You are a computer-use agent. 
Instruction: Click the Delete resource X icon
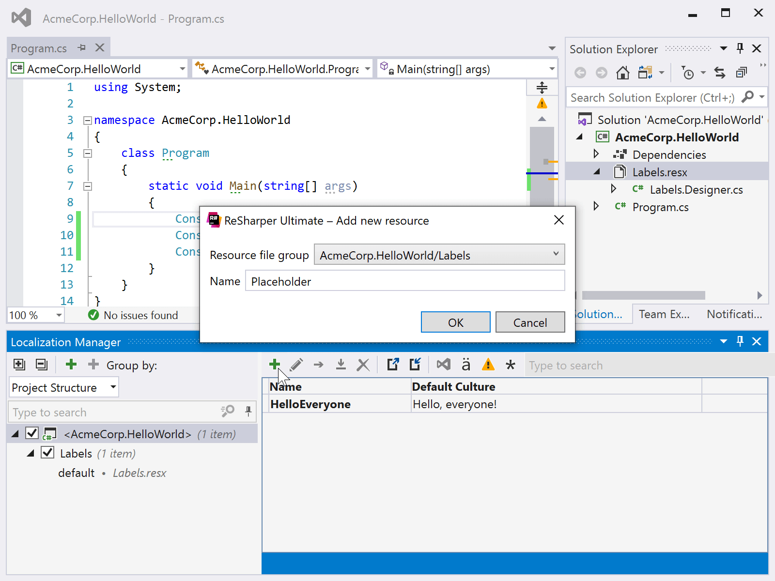point(363,365)
